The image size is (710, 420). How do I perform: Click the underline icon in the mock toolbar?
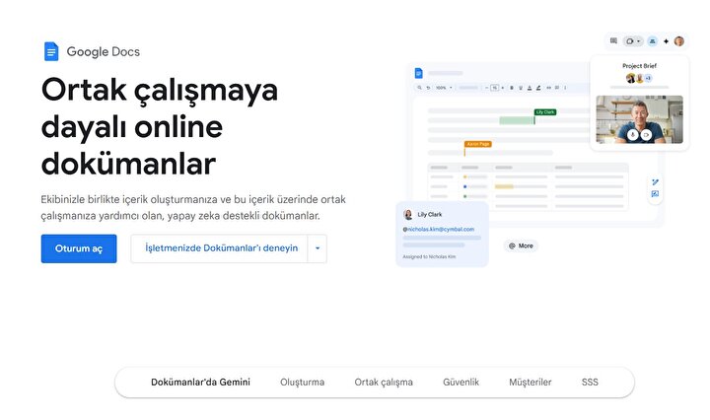521,88
